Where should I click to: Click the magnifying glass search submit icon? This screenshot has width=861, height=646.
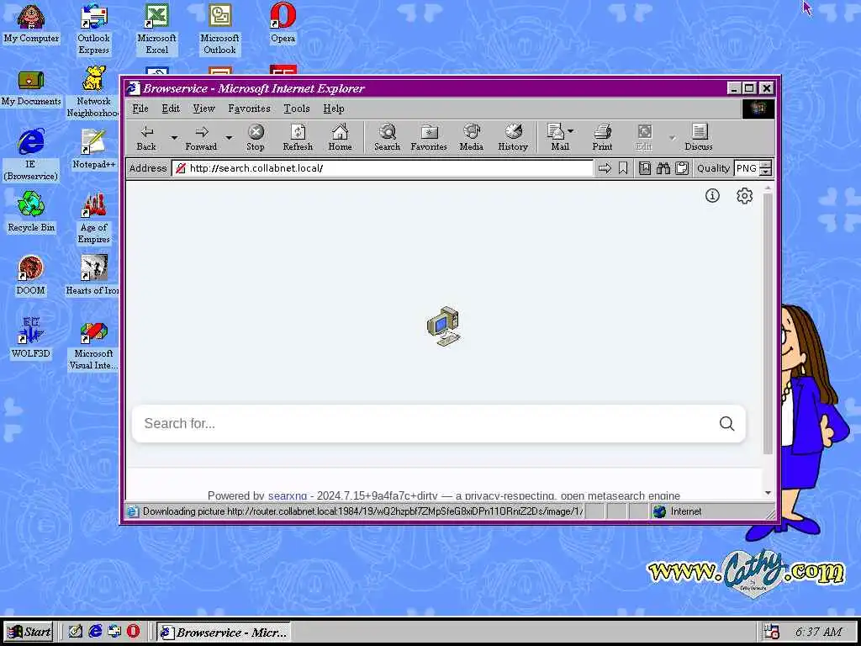point(726,424)
